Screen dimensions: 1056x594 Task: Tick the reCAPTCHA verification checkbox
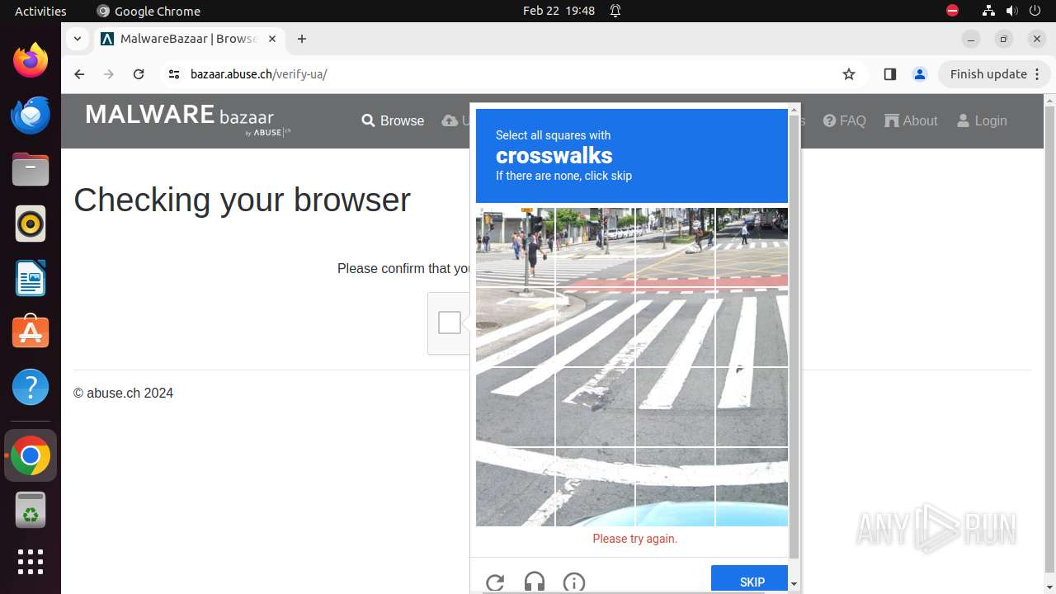450,323
